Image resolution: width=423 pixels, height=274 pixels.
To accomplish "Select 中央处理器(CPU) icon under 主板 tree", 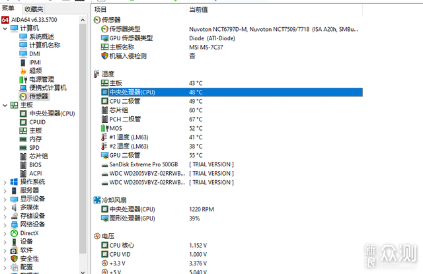I will (23, 114).
